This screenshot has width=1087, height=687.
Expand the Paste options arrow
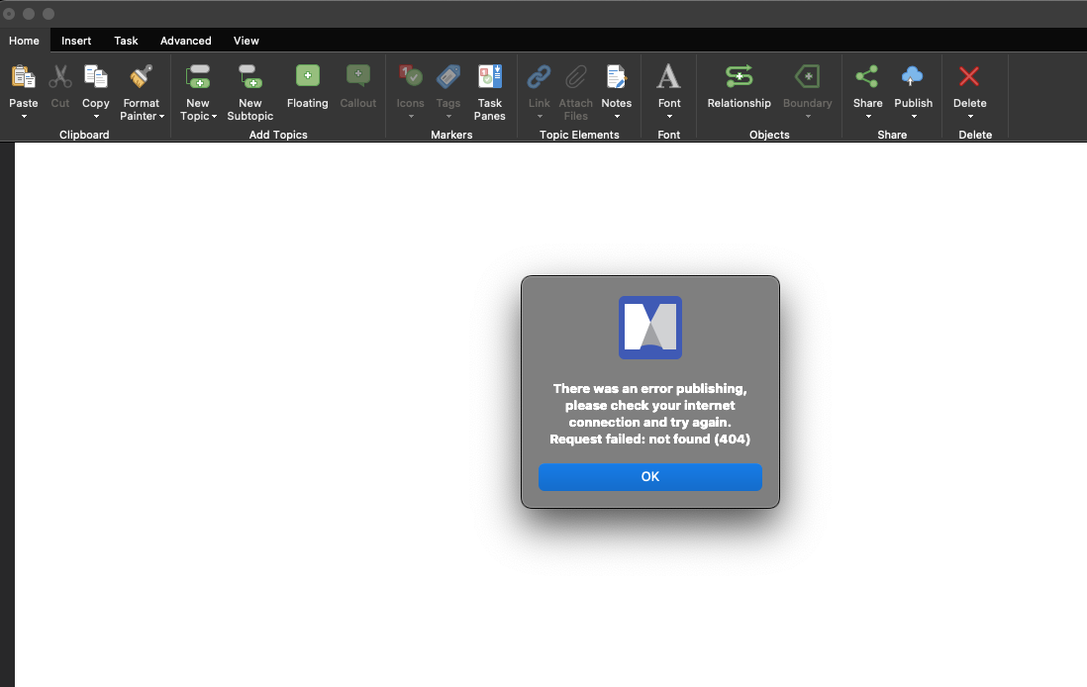(24, 117)
